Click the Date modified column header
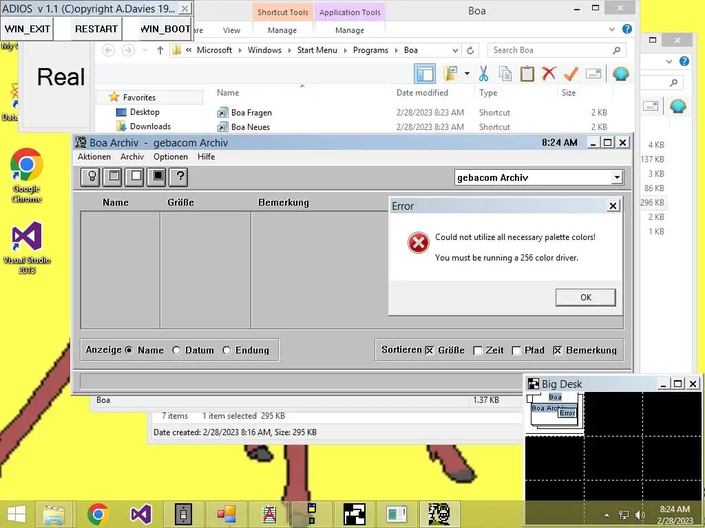 click(422, 93)
